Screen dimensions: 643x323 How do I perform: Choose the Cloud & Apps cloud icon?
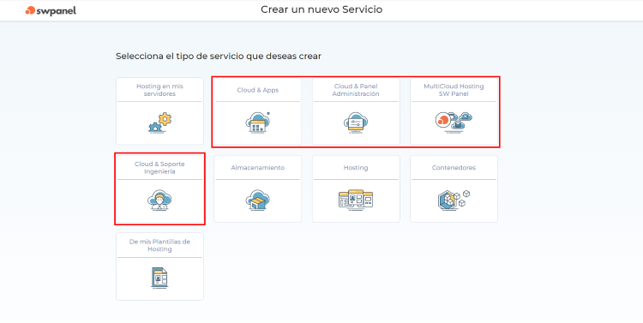click(x=258, y=123)
